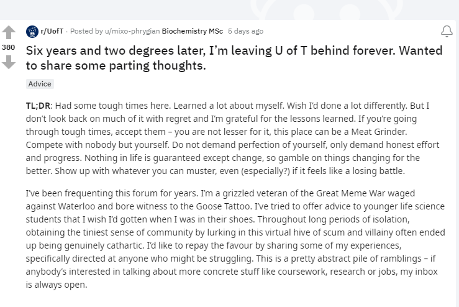Image resolution: width=459 pixels, height=307 pixels.
Task: Open the r/UofT subreddit link
Action: [52, 31]
